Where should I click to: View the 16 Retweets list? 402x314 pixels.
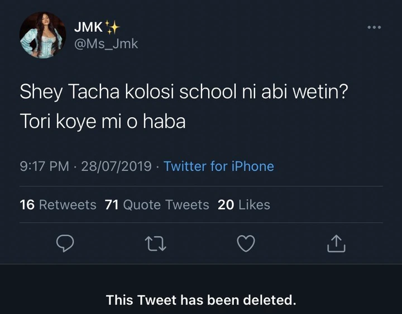58,205
